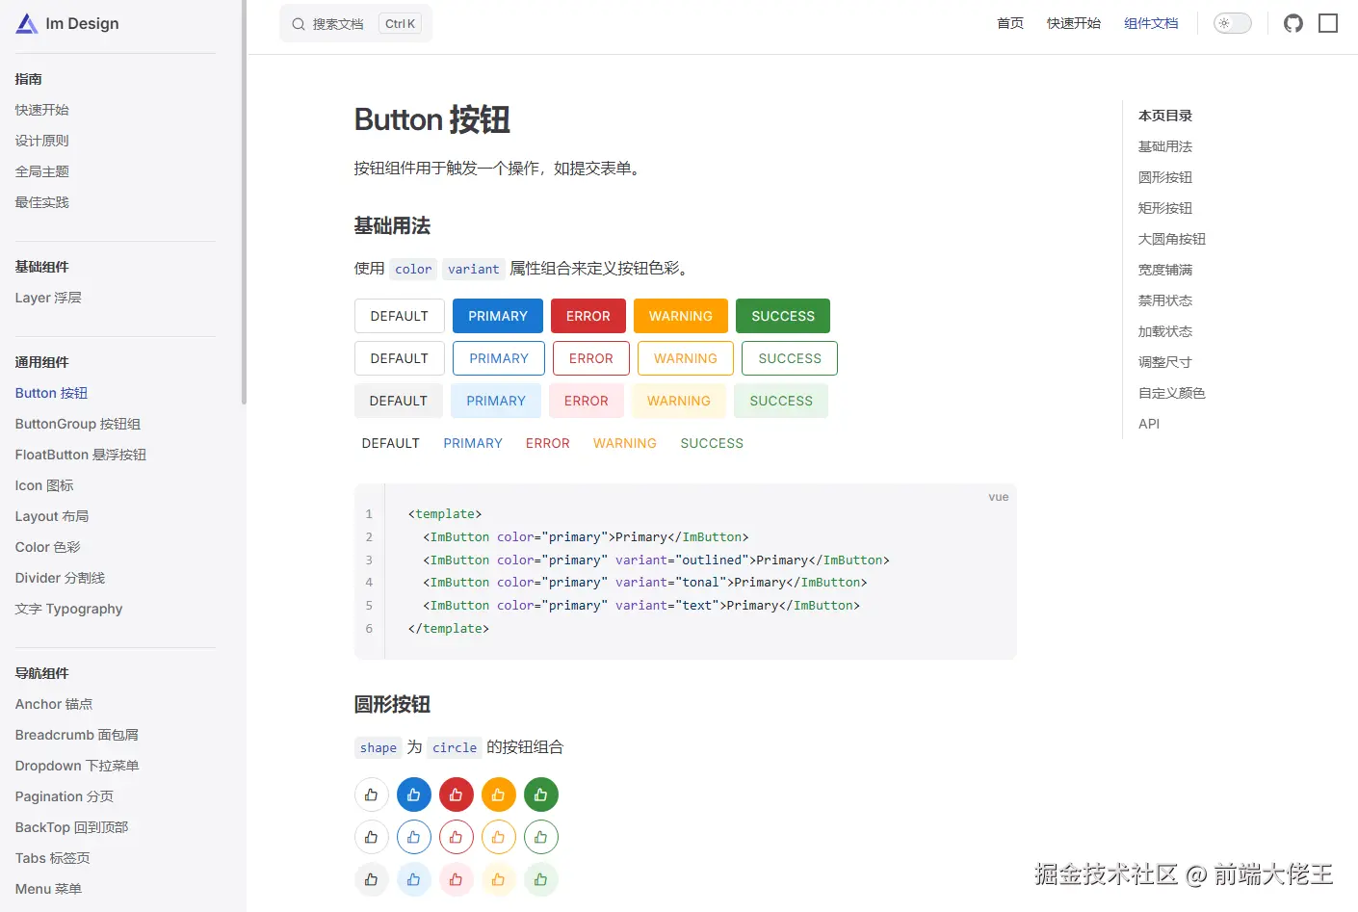Open 全局主题 sidebar page

[x=42, y=171]
